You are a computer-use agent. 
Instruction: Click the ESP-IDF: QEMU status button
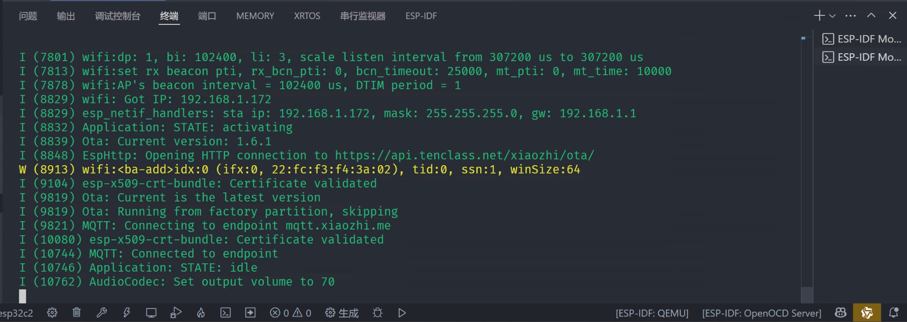[x=652, y=313]
